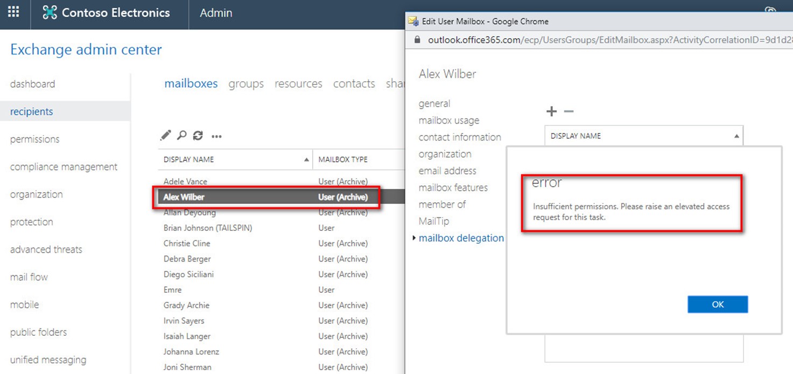
Task: Sort by DISPLAY NAME arrow in mailbox list
Action: coord(306,160)
